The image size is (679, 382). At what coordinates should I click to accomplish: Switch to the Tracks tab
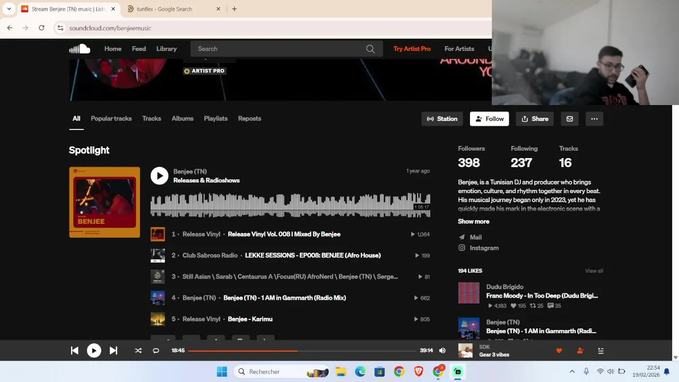click(152, 118)
